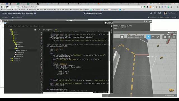
Task: Click the save project icon in header
Action: (151, 13)
